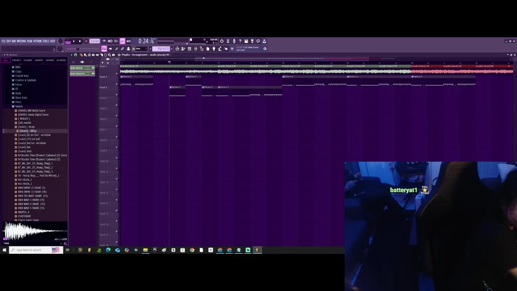Click the step editing mode icon
517x291 pixels.
(116, 48)
